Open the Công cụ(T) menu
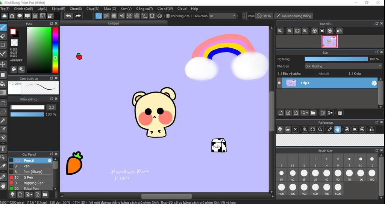 pyautogui.click(x=144, y=9)
